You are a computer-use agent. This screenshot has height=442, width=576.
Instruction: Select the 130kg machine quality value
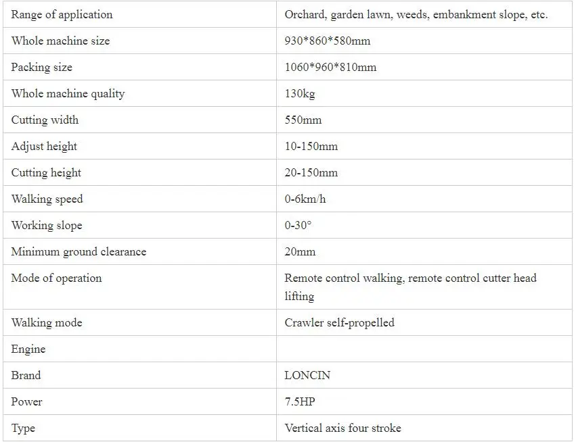(300, 93)
